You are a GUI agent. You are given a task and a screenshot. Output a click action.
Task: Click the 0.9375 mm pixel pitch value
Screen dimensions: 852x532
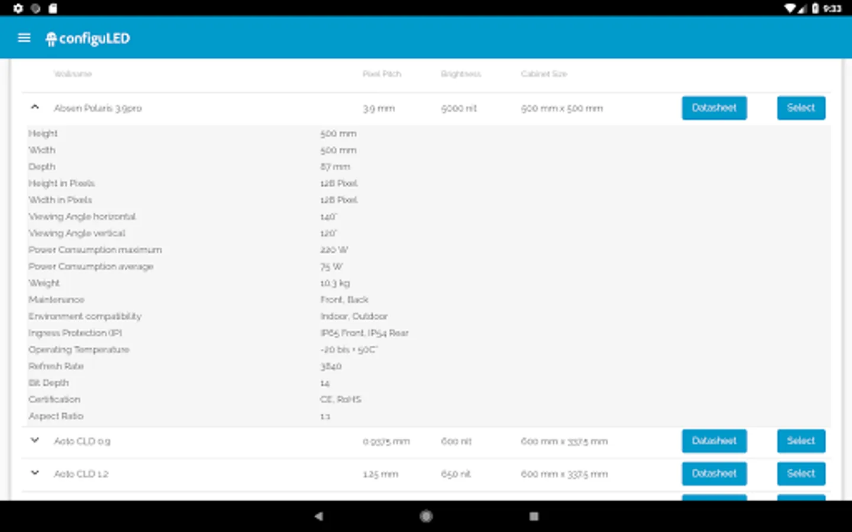386,442
